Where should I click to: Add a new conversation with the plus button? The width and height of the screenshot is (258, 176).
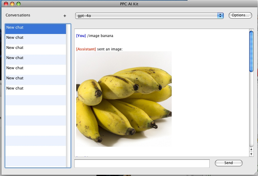65,16
